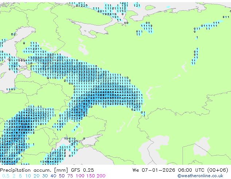Image resolution: width=231 pixels, height=179 pixels.
Task: Pick the 50 legend value
Action: coord(62,176)
